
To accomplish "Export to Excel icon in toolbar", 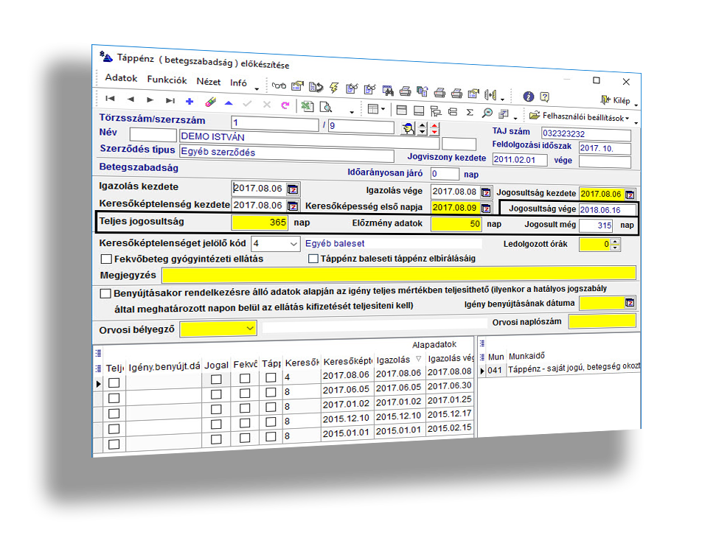I will coord(307,106).
